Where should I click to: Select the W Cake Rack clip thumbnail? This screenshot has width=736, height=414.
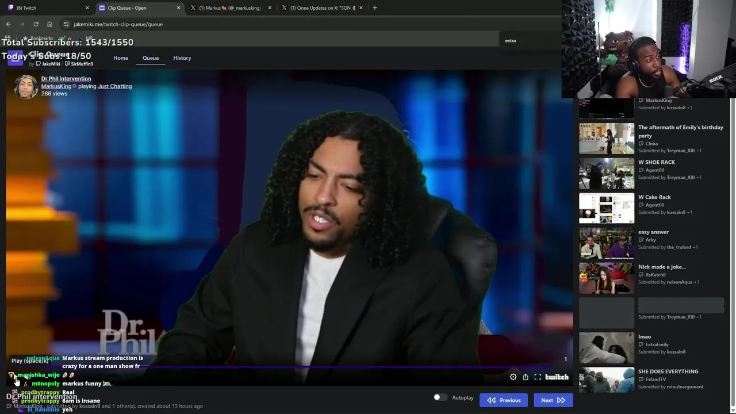click(607, 208)
